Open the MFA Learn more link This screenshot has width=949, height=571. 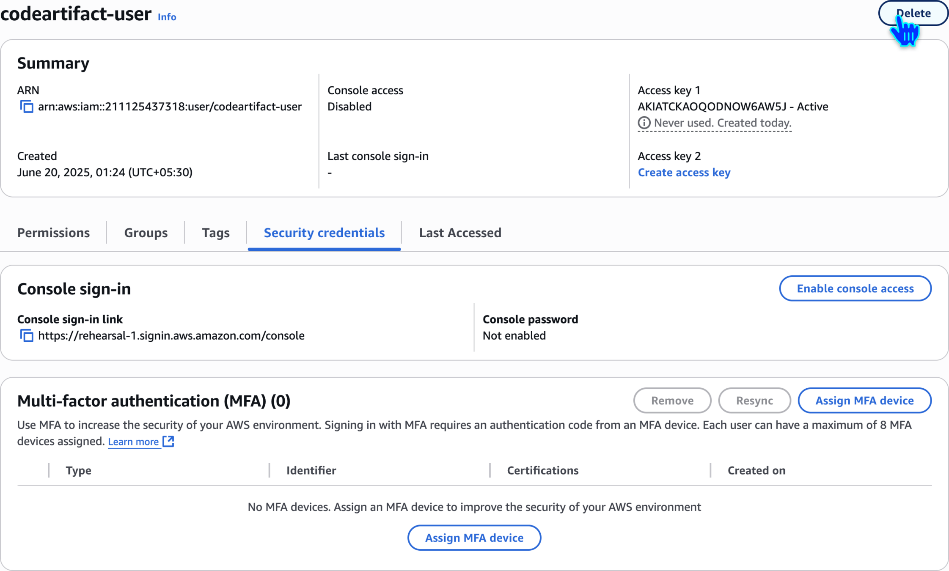click(133, 442)
